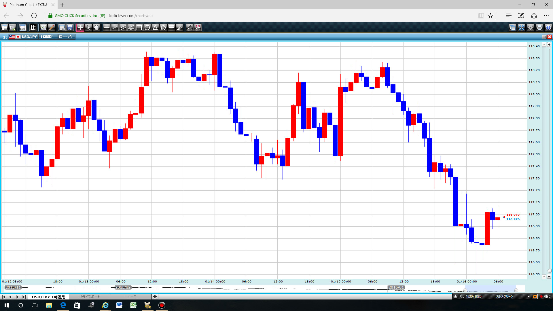Open the ローソク chart type selector
Viewport: 553px width, 311px height.
point(66,37)
